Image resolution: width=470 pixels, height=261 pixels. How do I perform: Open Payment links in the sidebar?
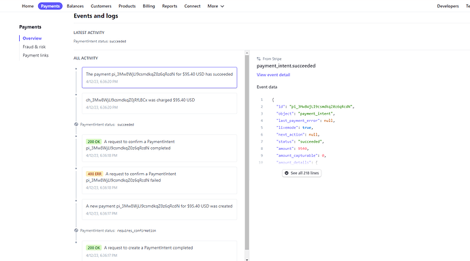35,55
